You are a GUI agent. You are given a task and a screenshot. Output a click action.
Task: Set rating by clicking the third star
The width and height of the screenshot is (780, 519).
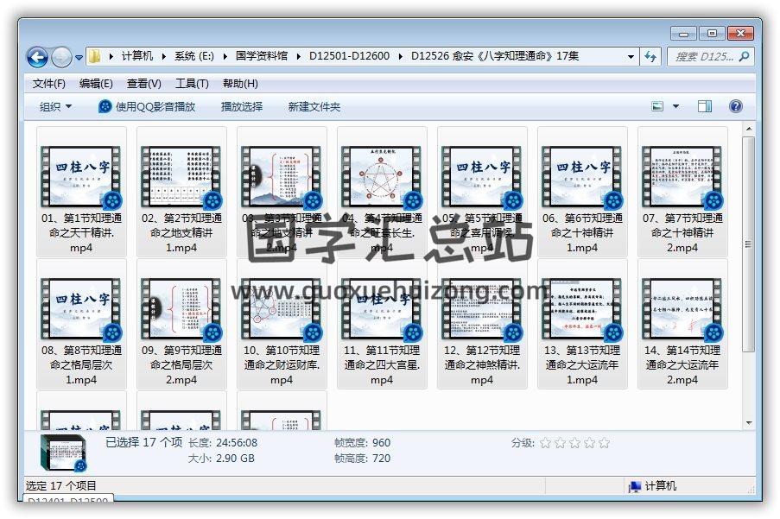[x=575, y=443]
